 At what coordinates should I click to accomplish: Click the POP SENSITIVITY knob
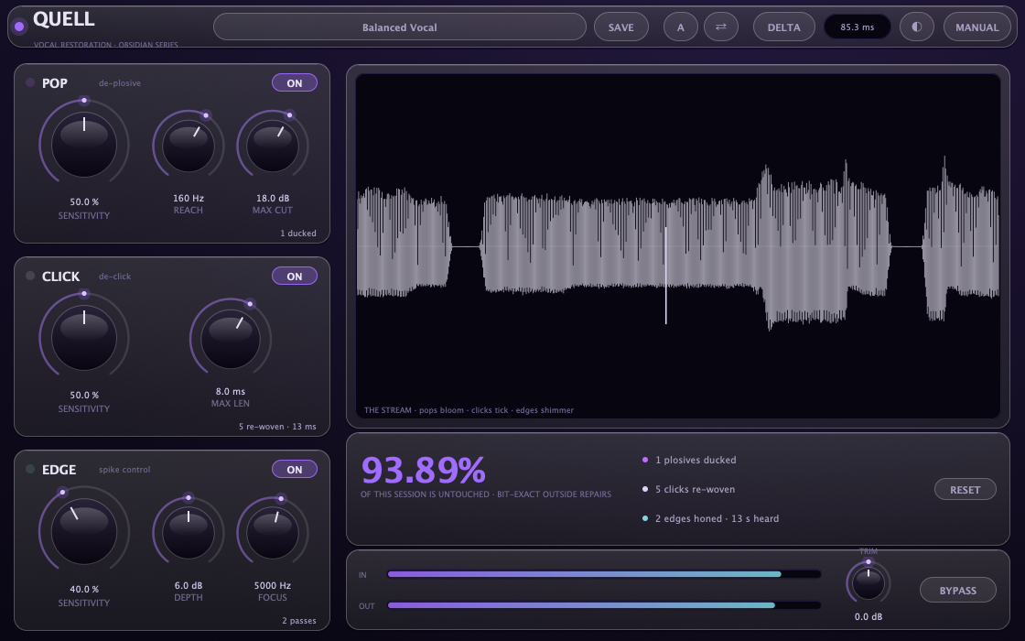pyautogui.click(x=83, y=145)
